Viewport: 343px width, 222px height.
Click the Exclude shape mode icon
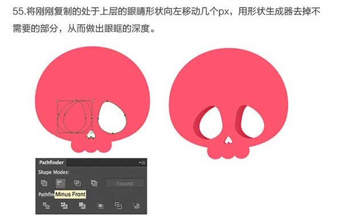coord(94,183)
